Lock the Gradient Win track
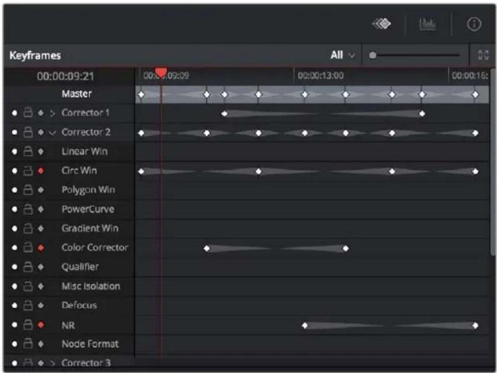 pos(28,228)
